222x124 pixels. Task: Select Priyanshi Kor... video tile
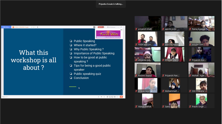(x=201, y=54)
